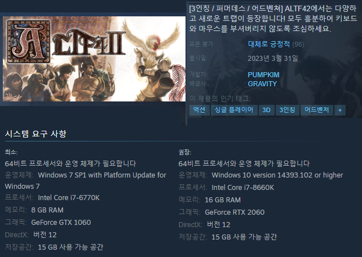The height and width of the screenshot is (257, 362).
Task: Select the 어드벤처 tag
Action: coord(316,110)
